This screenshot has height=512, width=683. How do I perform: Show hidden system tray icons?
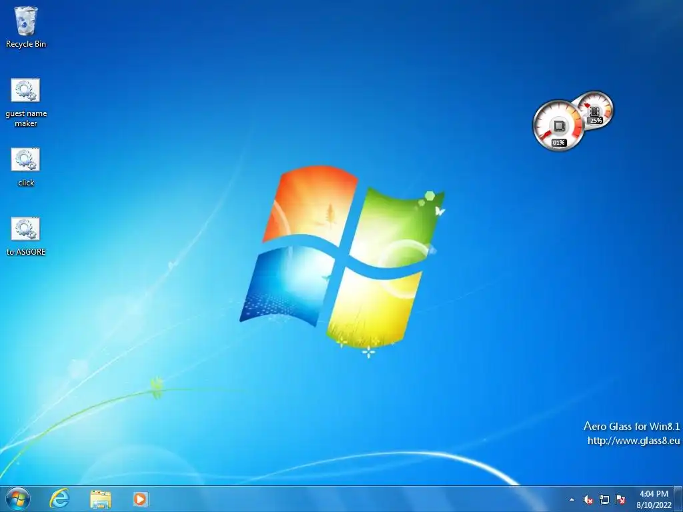point(572,499)
